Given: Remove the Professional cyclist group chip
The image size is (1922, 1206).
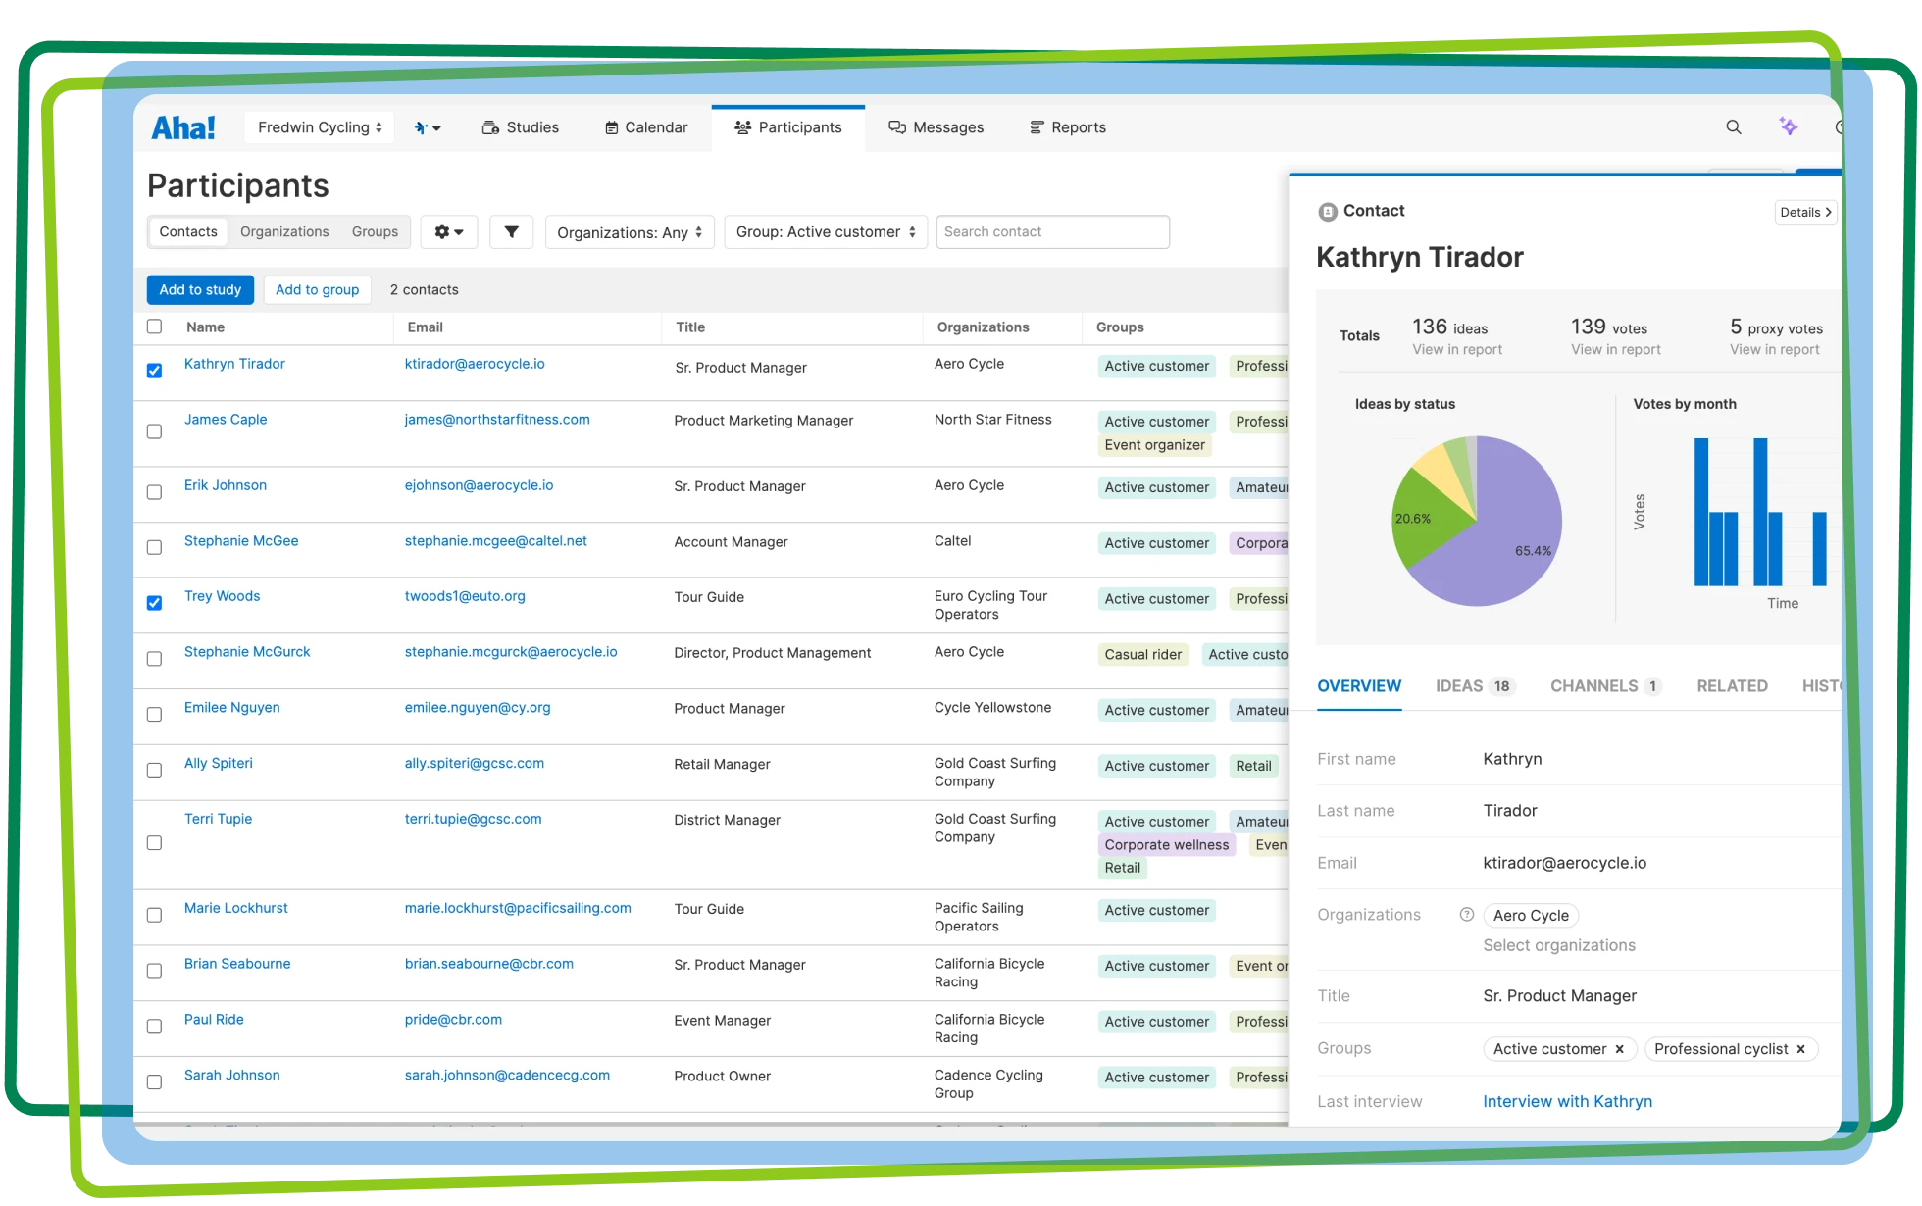Looking at the screenshot, I should [1801, 1049].
